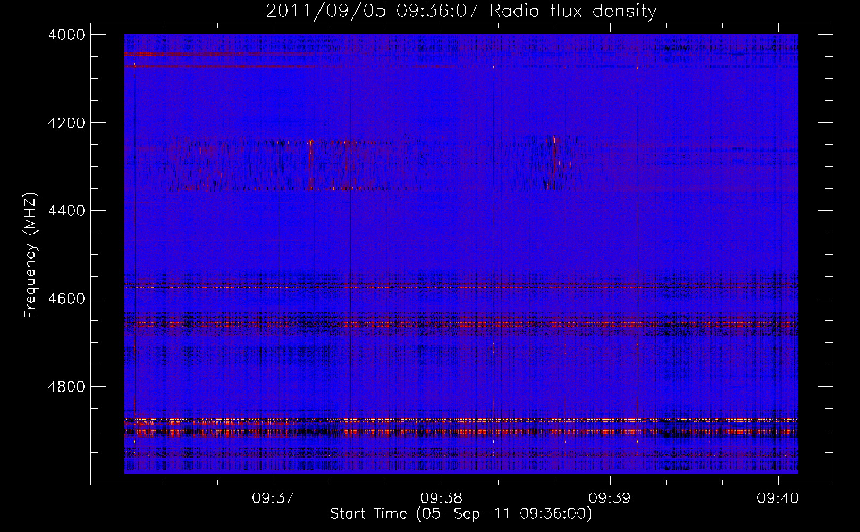This screenshot has width=860, height=532.
Task: Click the 09:37 time axis label
Action: (274, 498)
